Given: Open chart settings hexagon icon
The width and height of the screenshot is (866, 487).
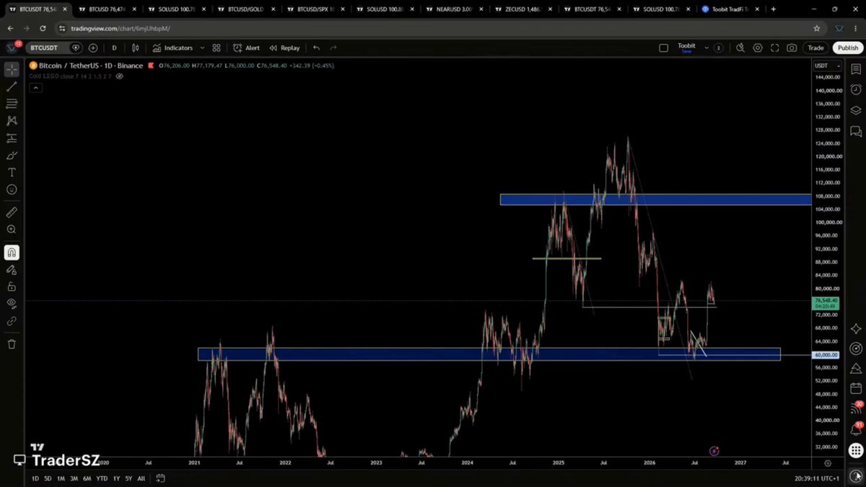Looking at the screenshot, I should point(758,48).
